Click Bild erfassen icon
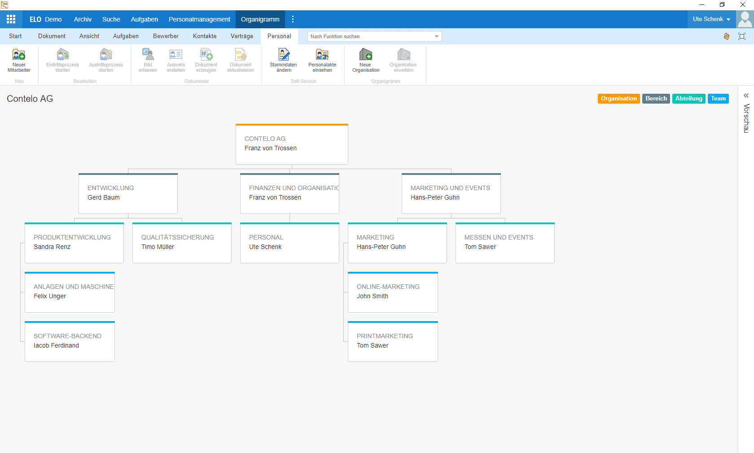754x453 pixels. click(148, 61)
